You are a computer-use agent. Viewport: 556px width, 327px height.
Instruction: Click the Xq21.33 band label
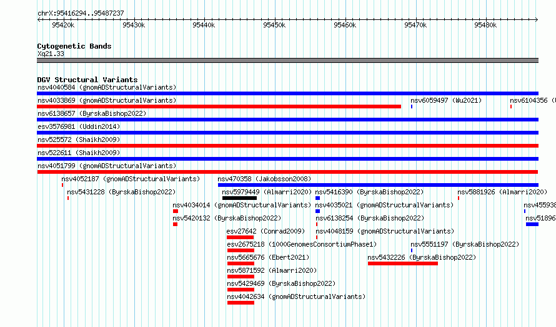point(51,54)
